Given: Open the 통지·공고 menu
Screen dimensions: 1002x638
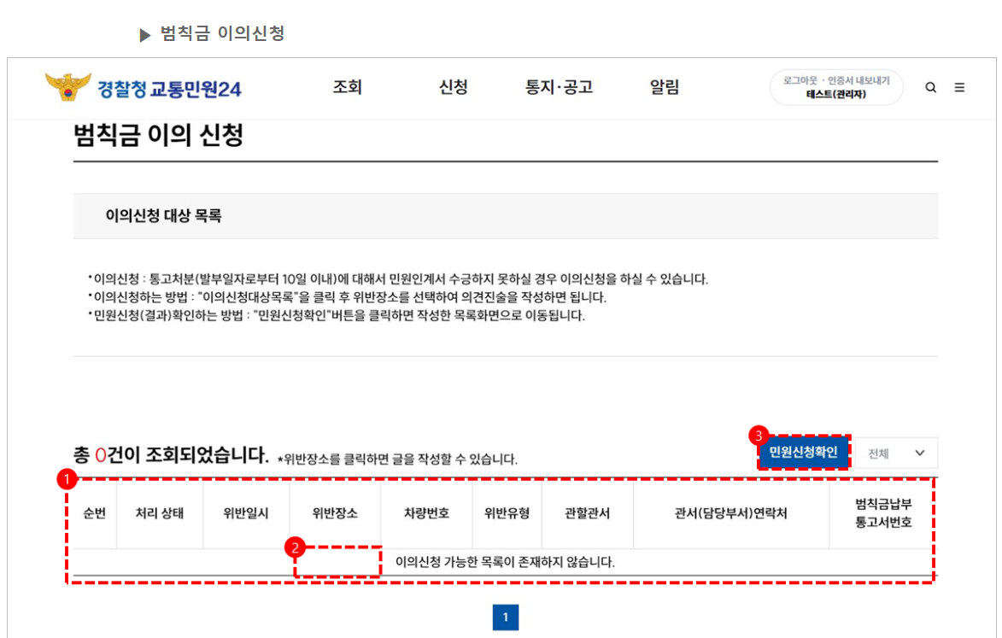Looking at the screenshot, I should (558, 87).
